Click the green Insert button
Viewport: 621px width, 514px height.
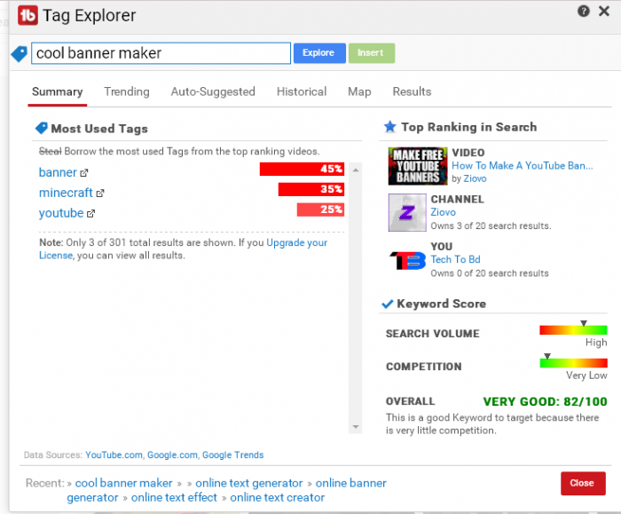[371, 53]
